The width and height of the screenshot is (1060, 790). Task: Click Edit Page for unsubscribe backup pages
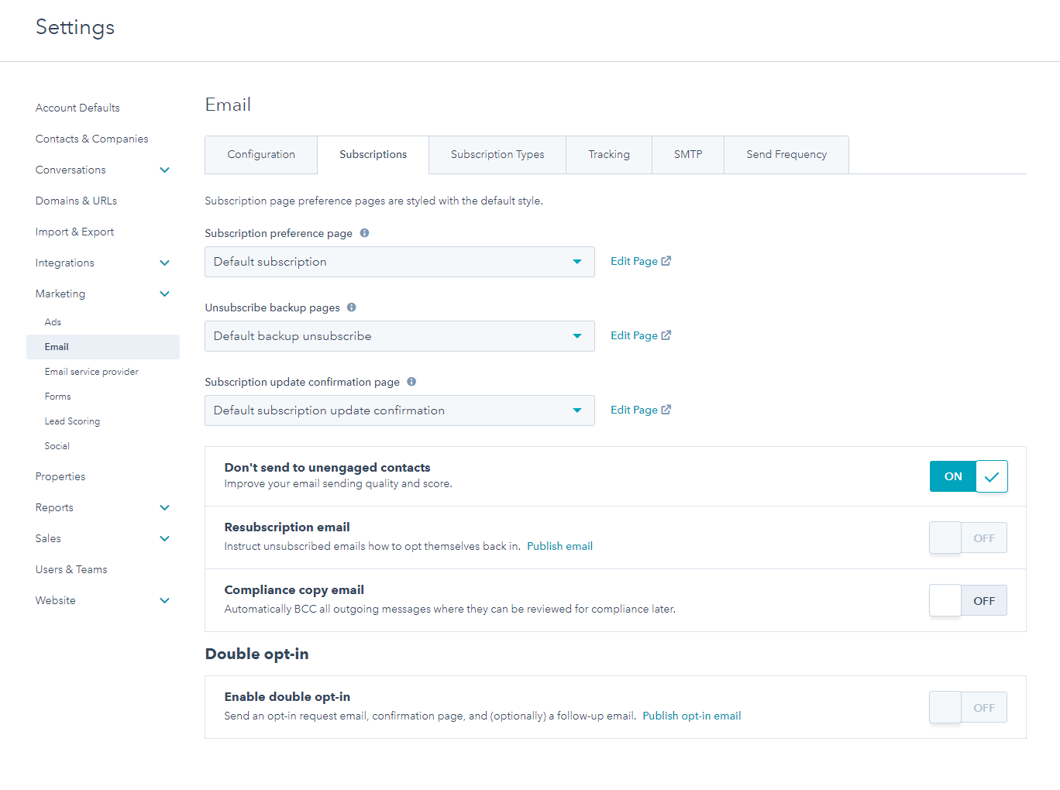click(x=641, y=335)
